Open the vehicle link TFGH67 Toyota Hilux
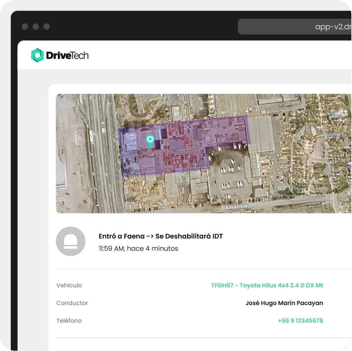Screen dimensions: 352x351 pyautogui.click(x=267, y=285)
